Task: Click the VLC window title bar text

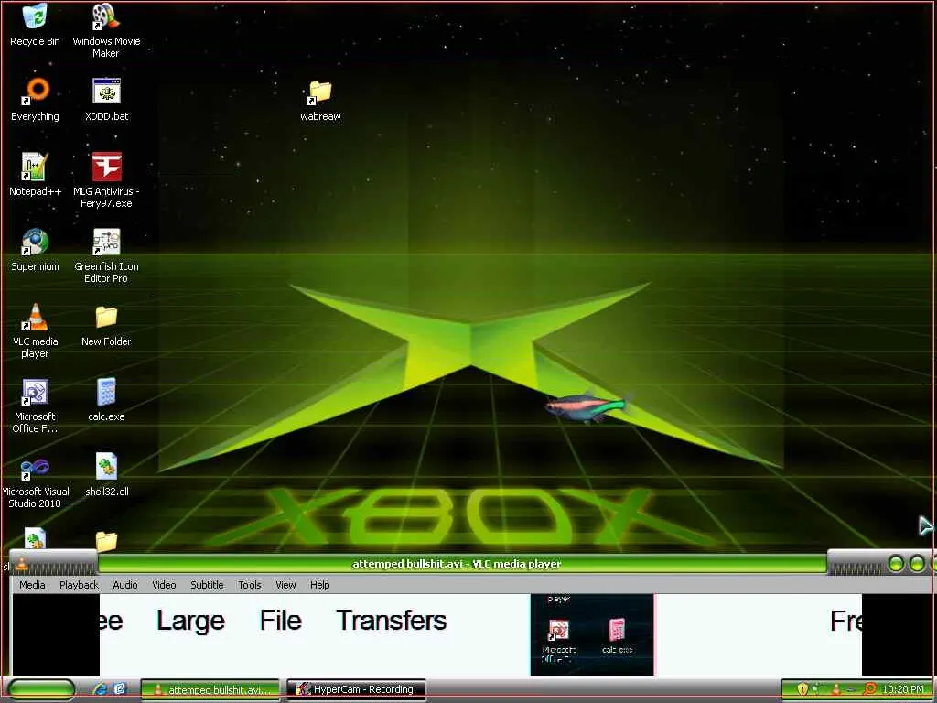Action: pyautogui.click(x=458, y=564)
